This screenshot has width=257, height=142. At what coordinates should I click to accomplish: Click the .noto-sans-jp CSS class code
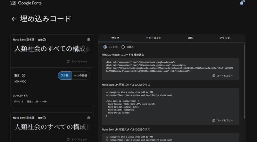[130, 108]
